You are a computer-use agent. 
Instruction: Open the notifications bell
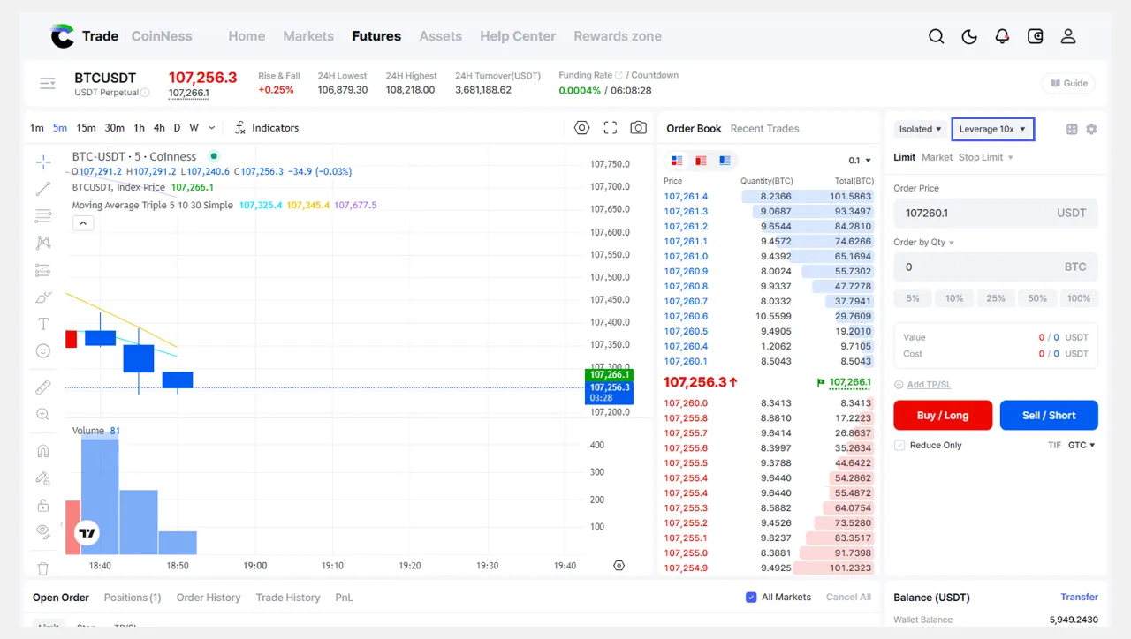pyautogui.click(x=1002, y=36)
